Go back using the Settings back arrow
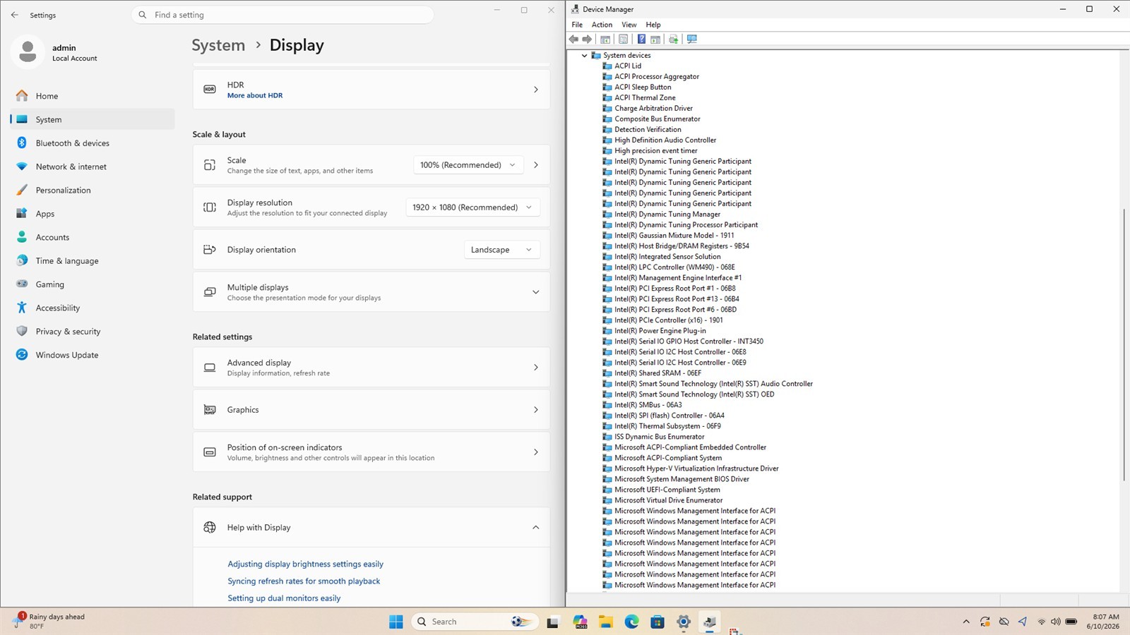The width and height of the screenshot is (1130, 635). click(x=15, y=15)
